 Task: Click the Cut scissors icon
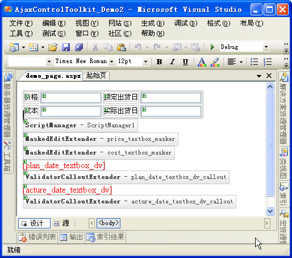(x=95, y=47)
